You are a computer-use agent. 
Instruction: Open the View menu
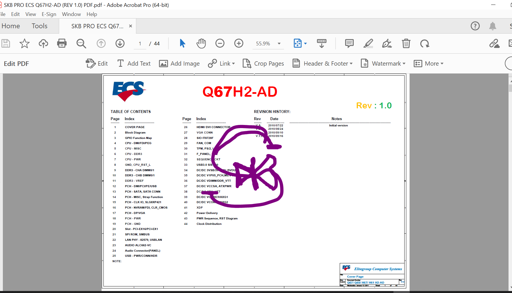click(x=31, y=14)
